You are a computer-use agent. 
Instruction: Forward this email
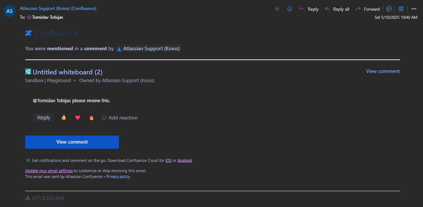pos(367,9)
